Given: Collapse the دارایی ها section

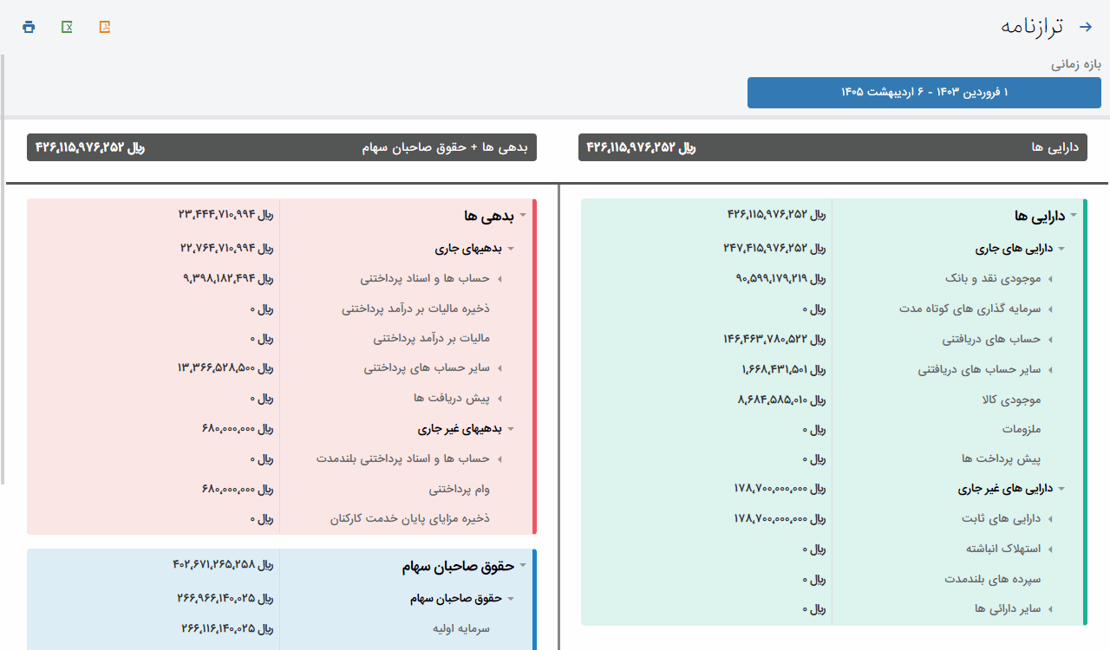Looking at the screenshot, I should pyautogui.click(x=1073, y=215).
